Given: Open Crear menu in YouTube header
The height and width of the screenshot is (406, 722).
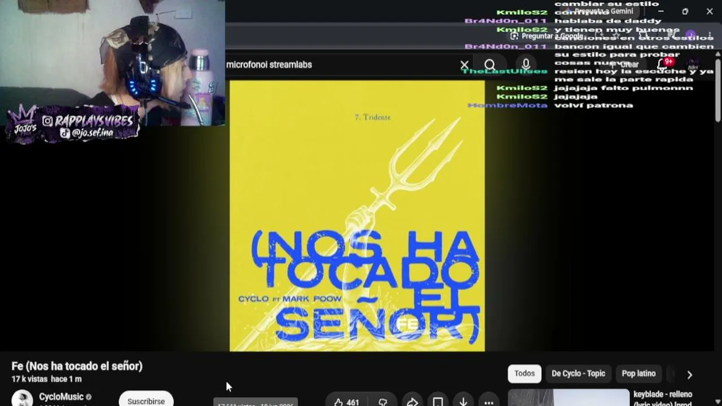Looking at the screenshot, I should [x=625, y=64].
